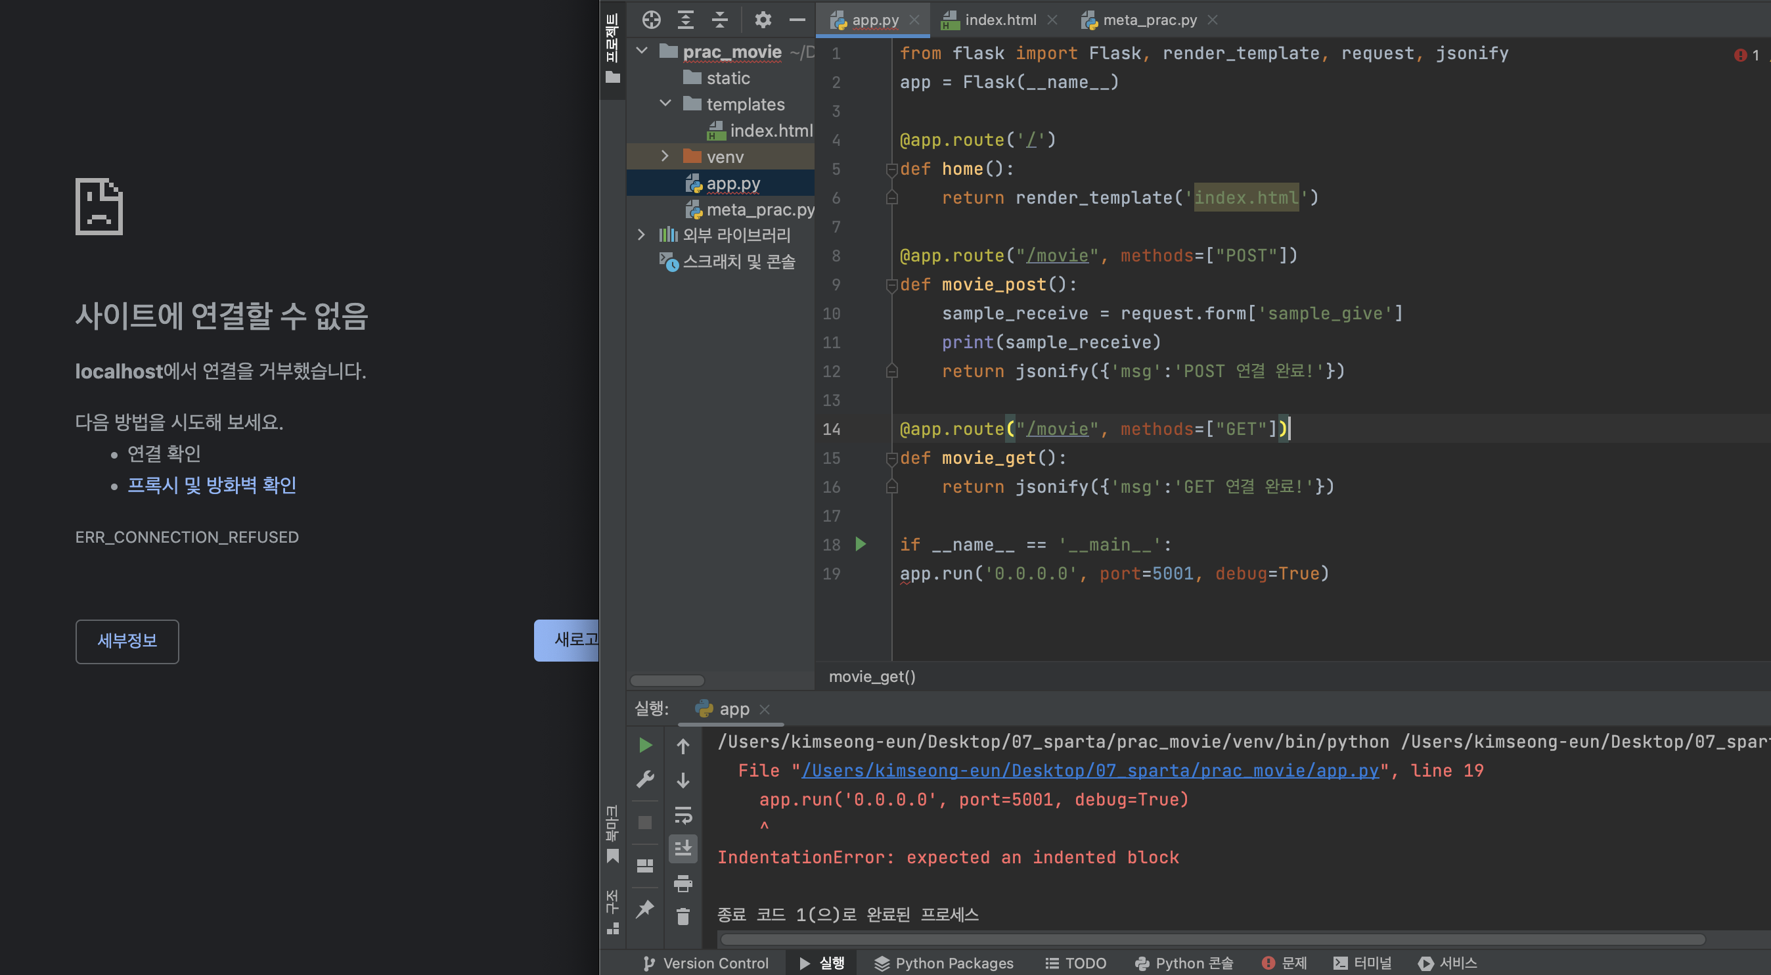Select the static folder
The image size is (1771, 975).
pos(717,78)
